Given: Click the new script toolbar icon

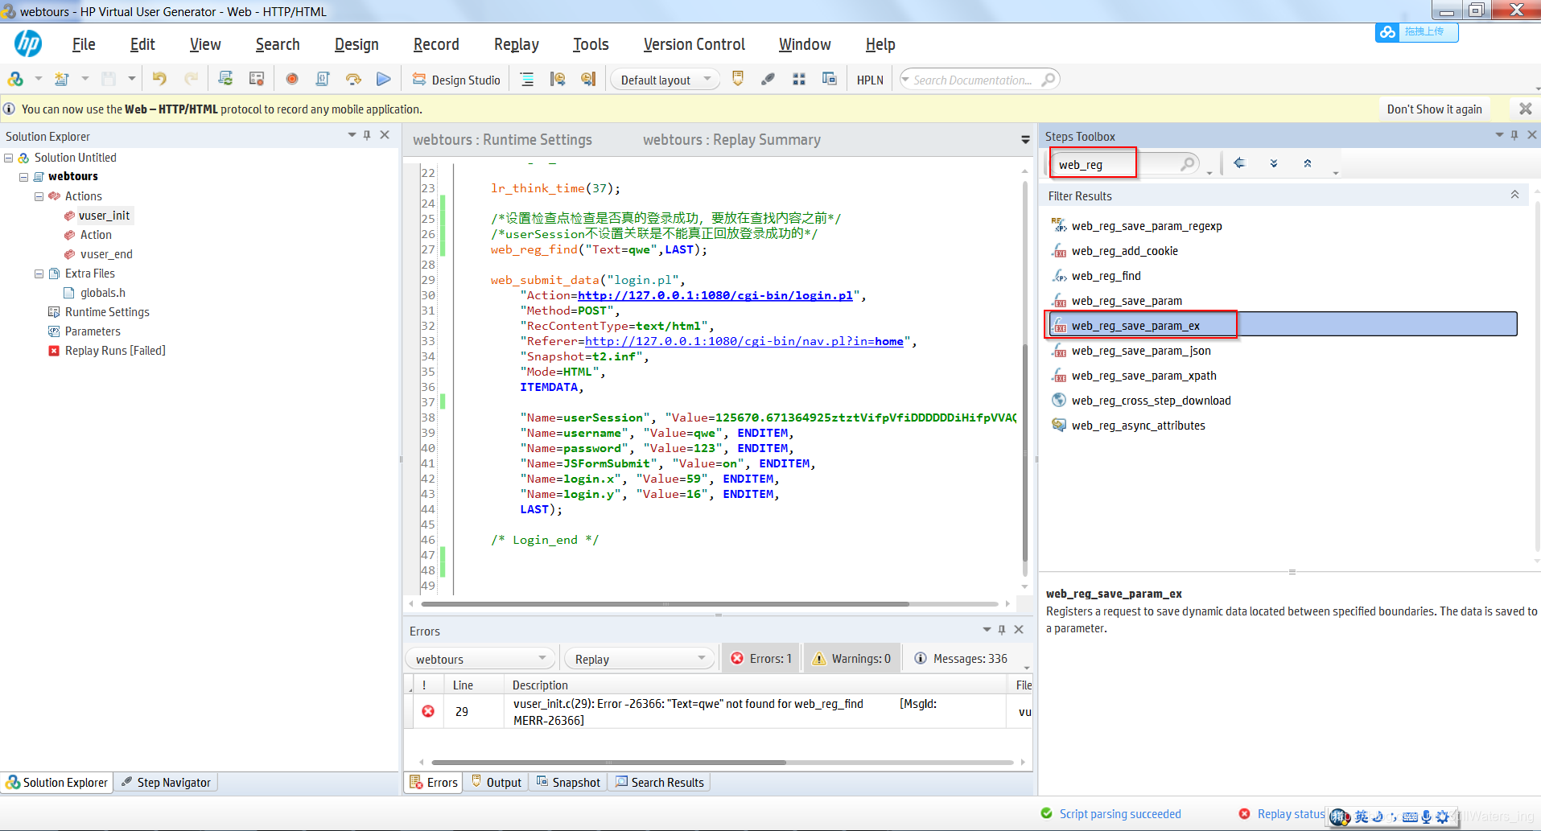Looking at the screenshot, I should 61,79.
